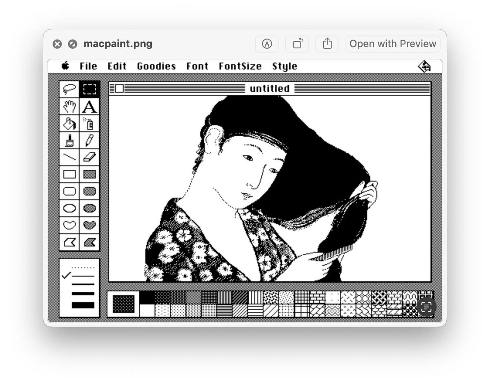This screenshot has height=384, width=490.
Task: Click the macpaint.png file name
Action: coord(118,44)
